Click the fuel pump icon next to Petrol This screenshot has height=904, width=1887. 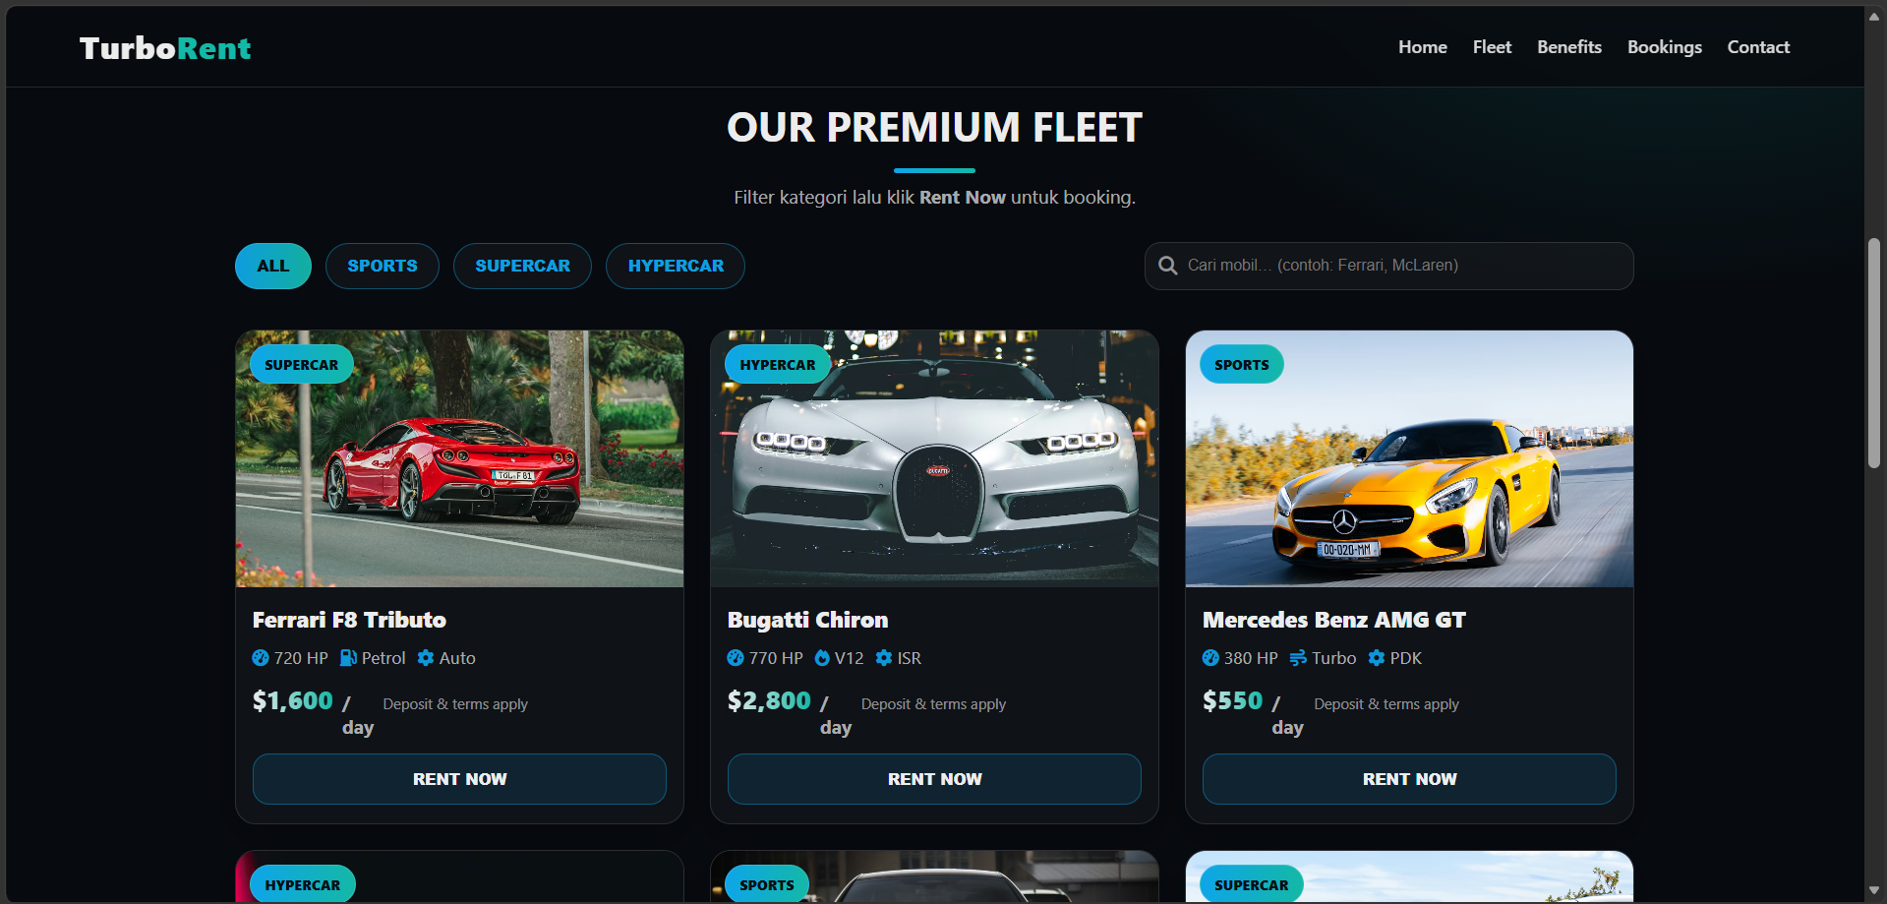[x=348, y=658]
